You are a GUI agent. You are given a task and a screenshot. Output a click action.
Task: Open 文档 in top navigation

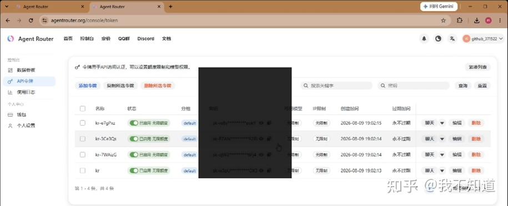tap(166, 39)
